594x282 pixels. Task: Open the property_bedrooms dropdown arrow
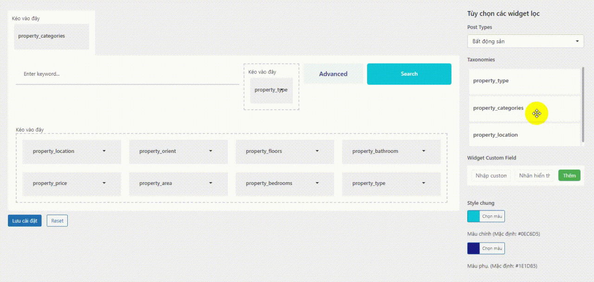(317, 183)
